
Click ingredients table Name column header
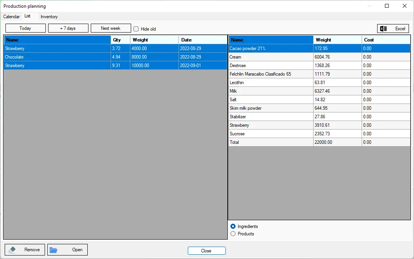pyautogui.click(x=271, y=40)
